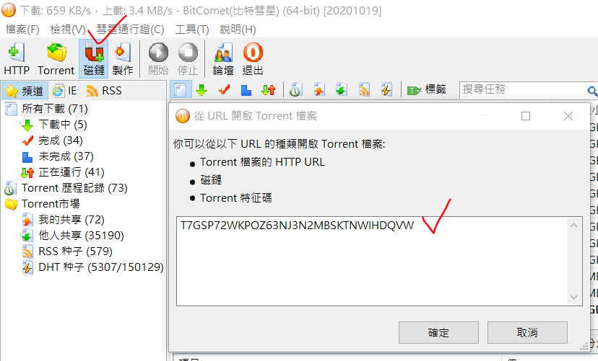Screen dimensions: 598x361
Task: Select DHT 種子 tree item
Action: 93,267
